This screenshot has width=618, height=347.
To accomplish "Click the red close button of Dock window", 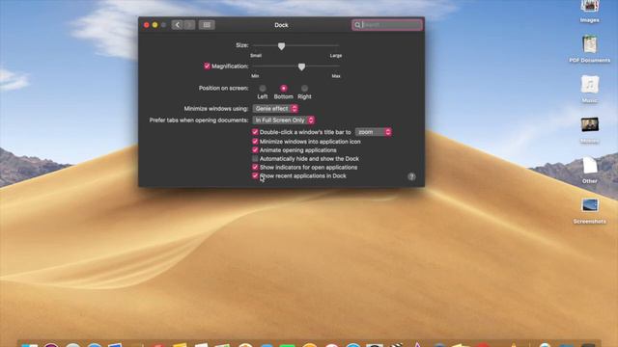I will [146, 25].
